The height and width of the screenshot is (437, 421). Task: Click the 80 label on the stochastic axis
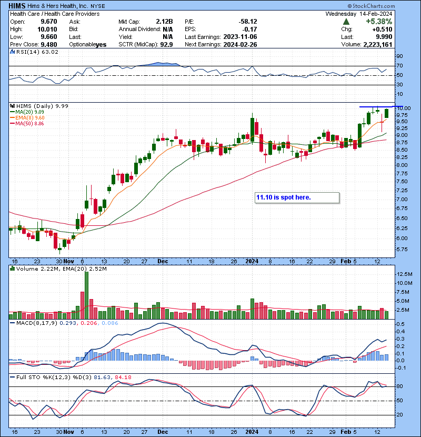(x=400, y=386)
